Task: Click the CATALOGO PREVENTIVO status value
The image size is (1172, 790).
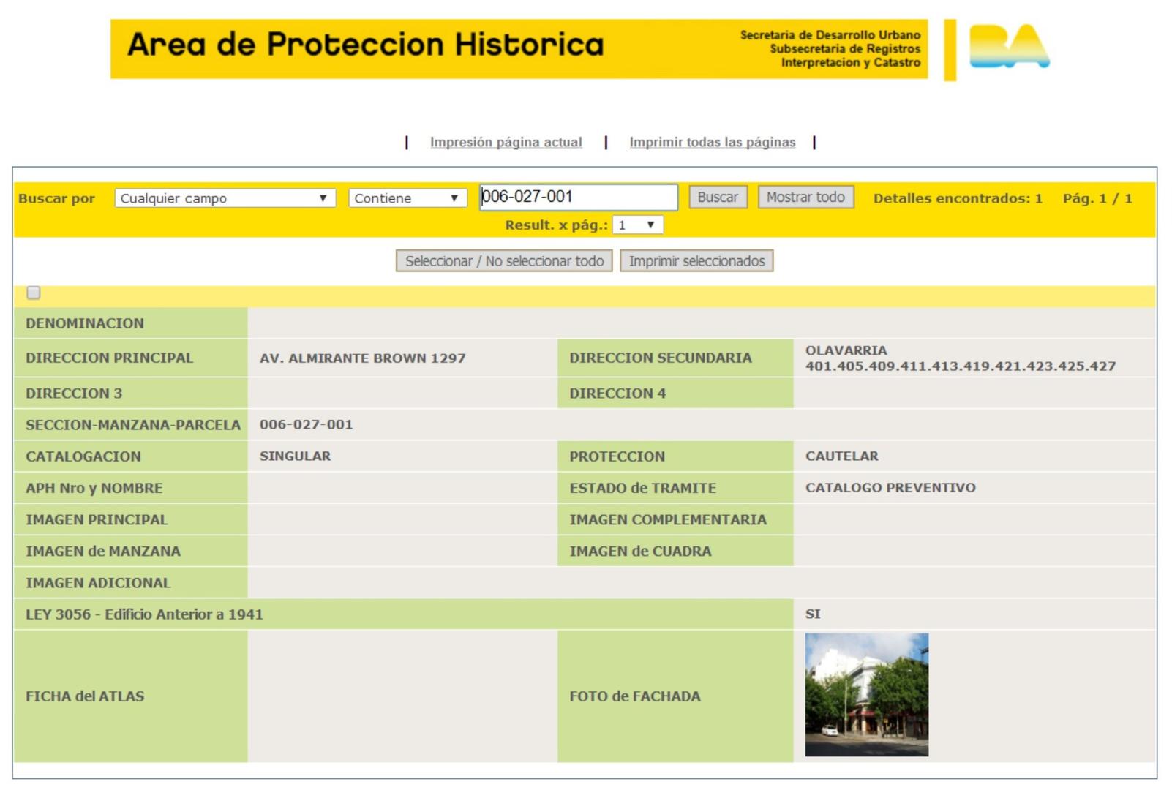Action: pos(890,488)
